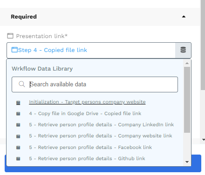Viewport: 205px width, 175px height.
Task: Click the data icon beside Company LinkedIn link
Action: coord(18,125)
